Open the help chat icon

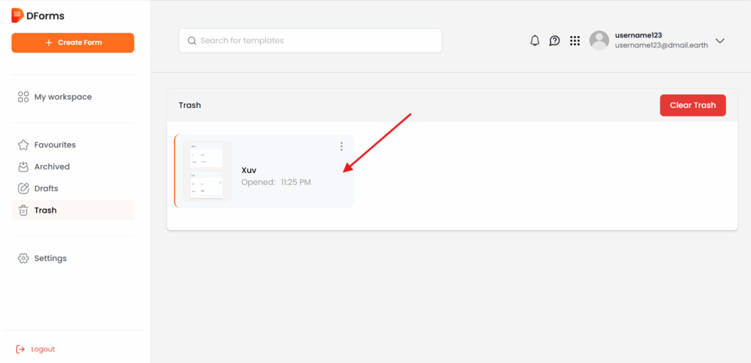[554, 41]
